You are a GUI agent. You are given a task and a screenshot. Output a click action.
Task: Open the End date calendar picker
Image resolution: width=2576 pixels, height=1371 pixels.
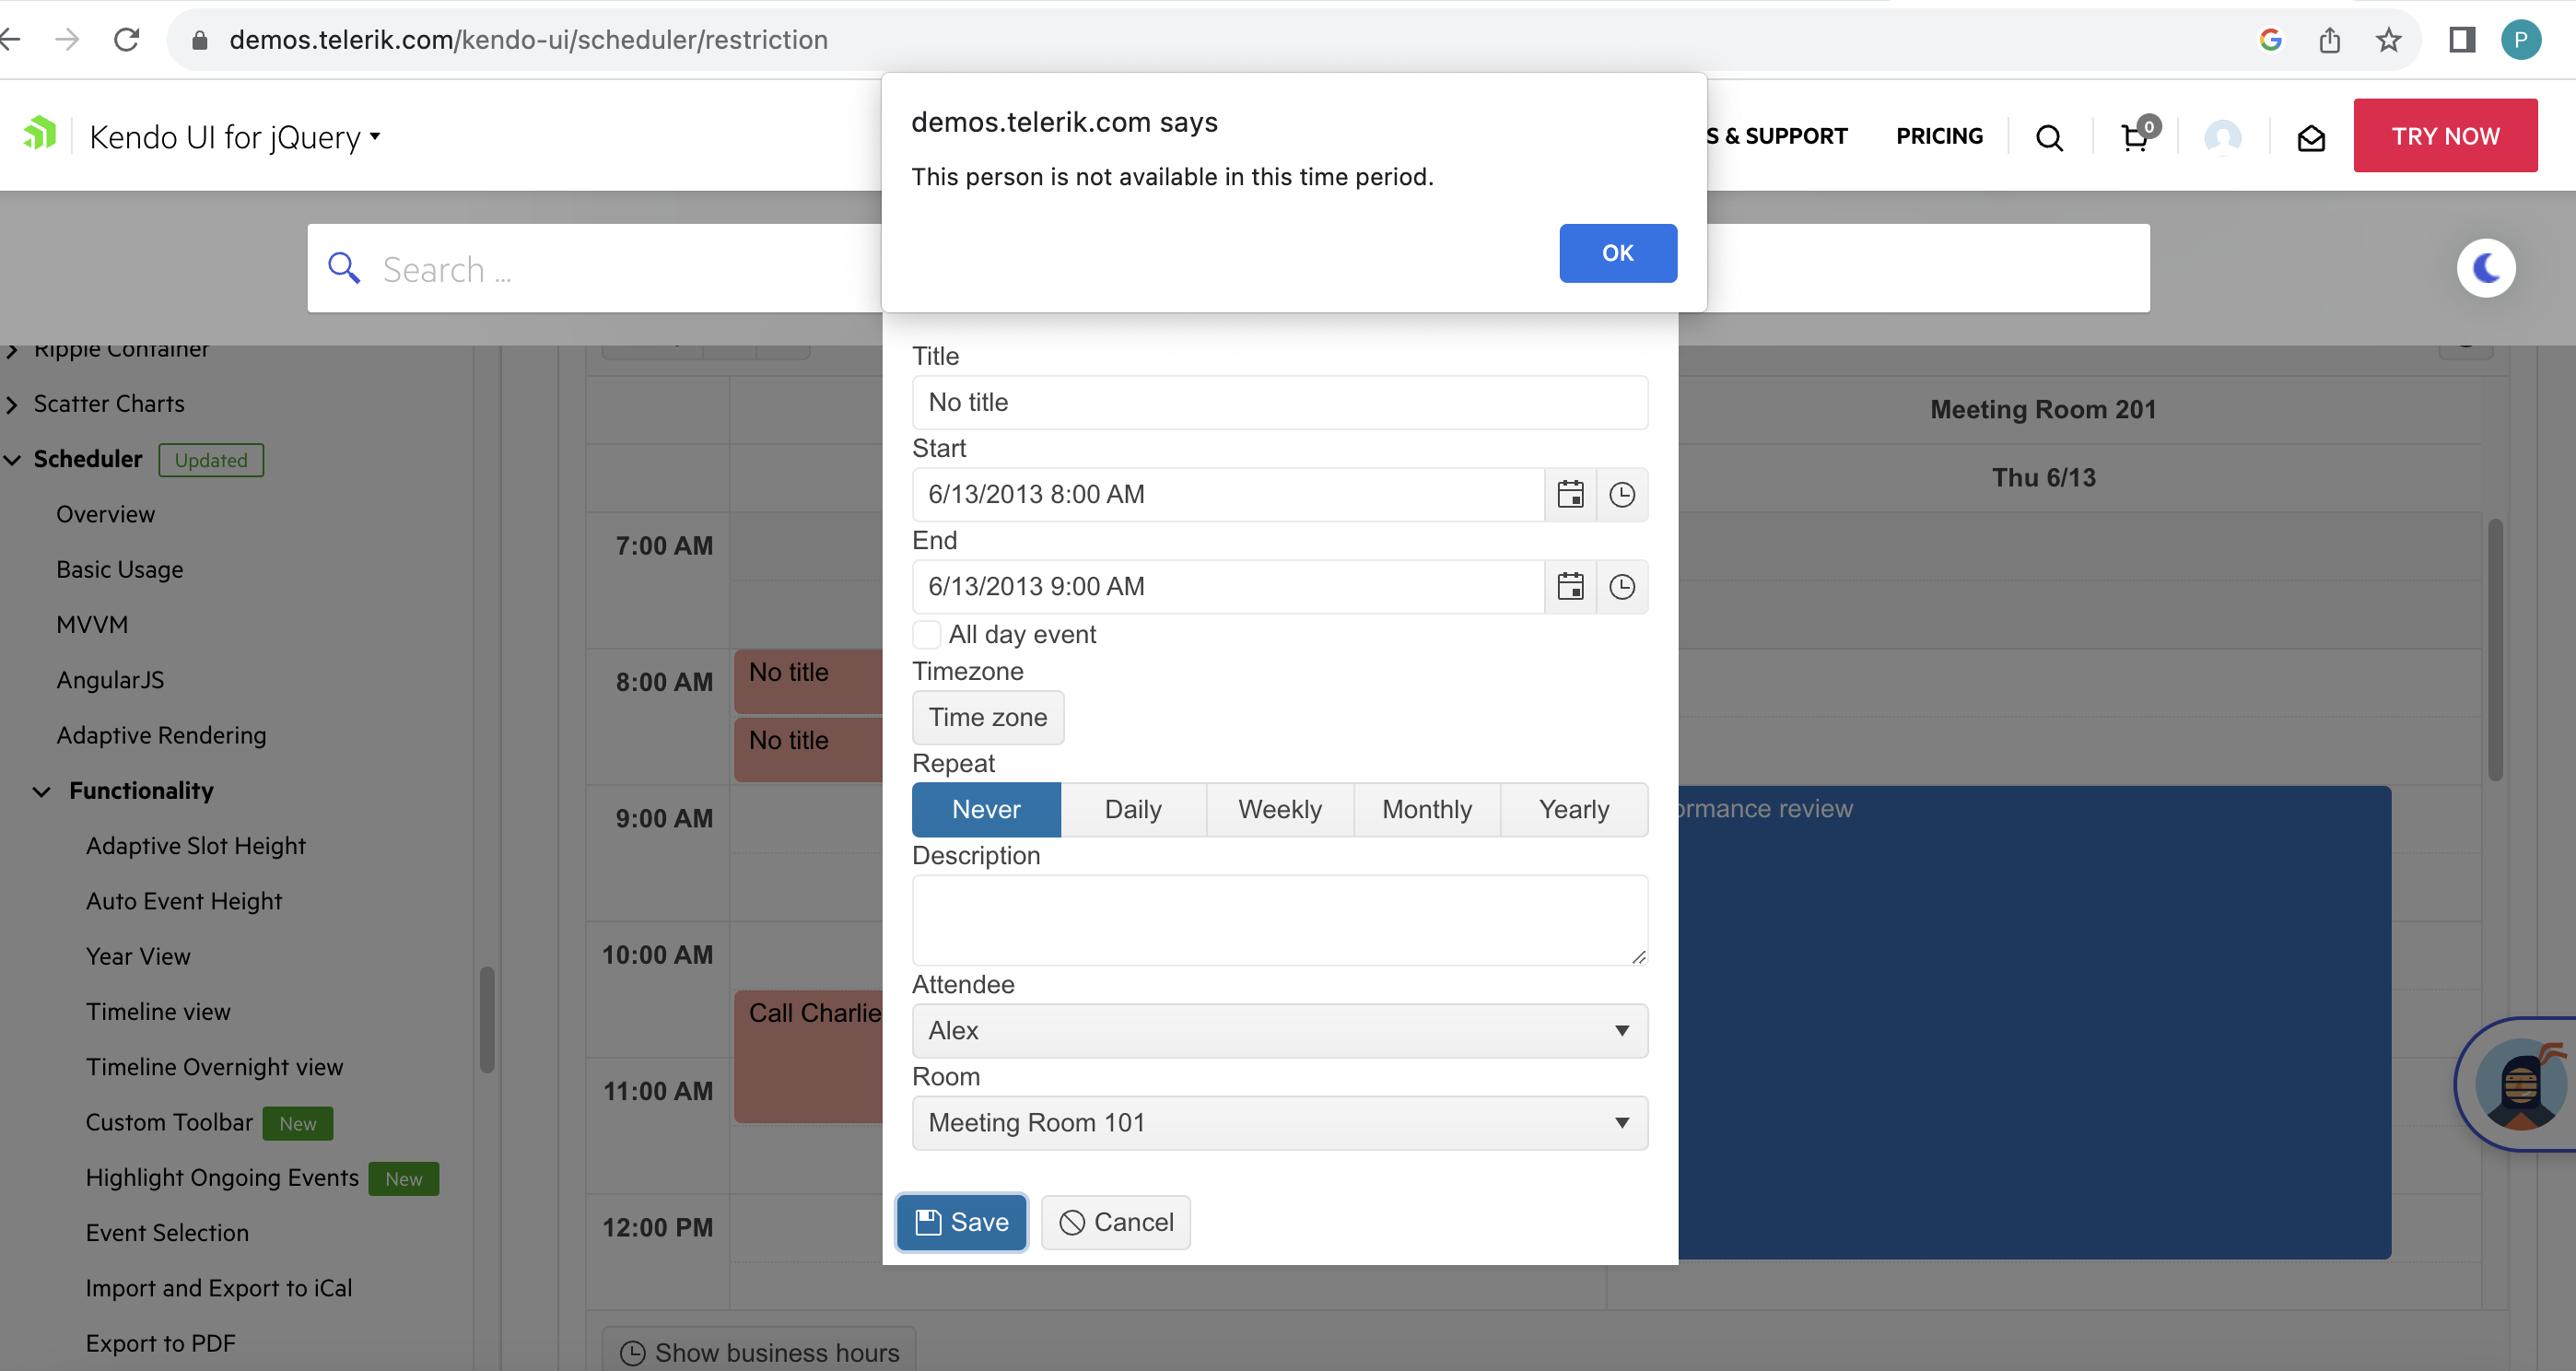pos(1570,586)
